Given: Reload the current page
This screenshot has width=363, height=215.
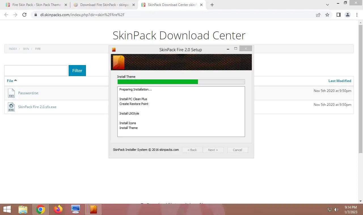Looking at the screenshot, I should pyautogui.click(x=24, y=15).
